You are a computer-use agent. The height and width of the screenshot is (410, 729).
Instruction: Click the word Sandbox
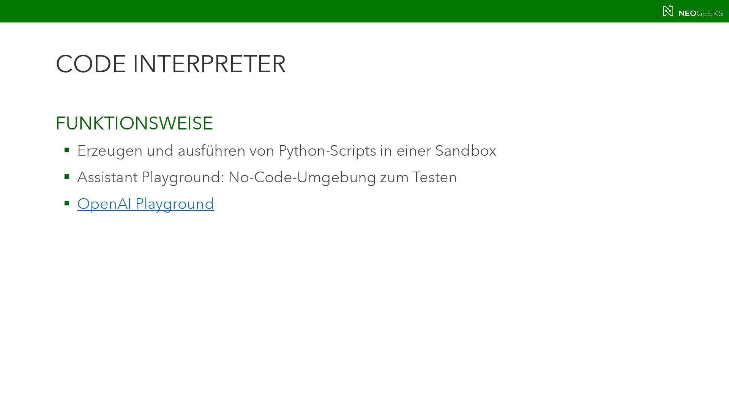(465, 151)
